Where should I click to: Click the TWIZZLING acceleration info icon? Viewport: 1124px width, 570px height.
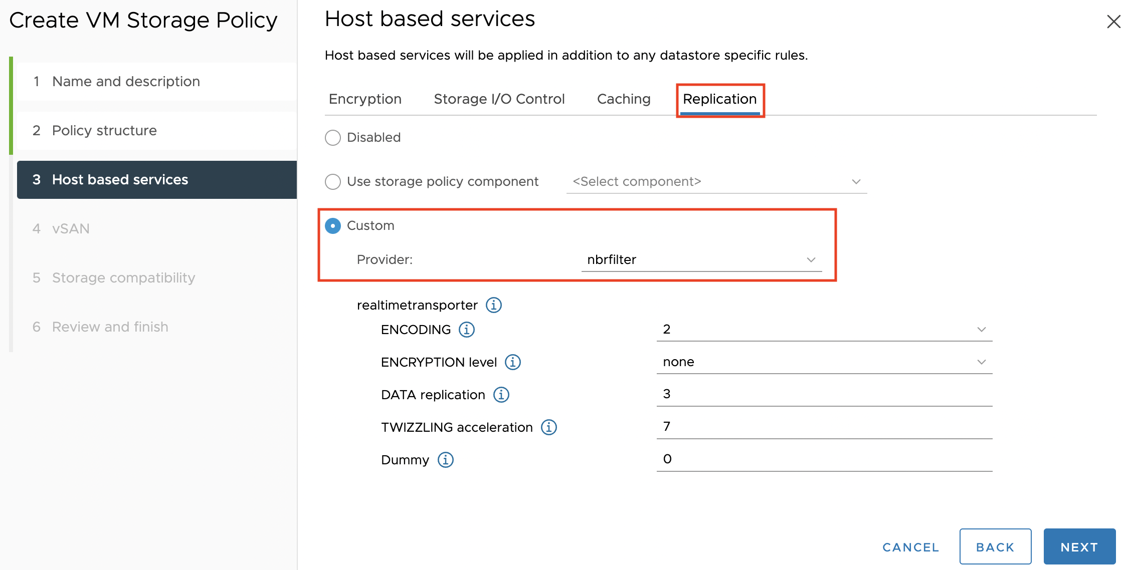click(x=548, y=427)
